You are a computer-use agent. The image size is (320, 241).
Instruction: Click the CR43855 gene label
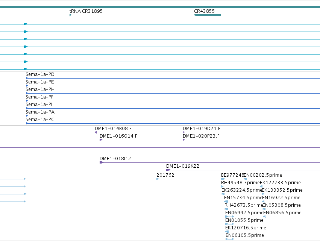(x=204, y=11)
